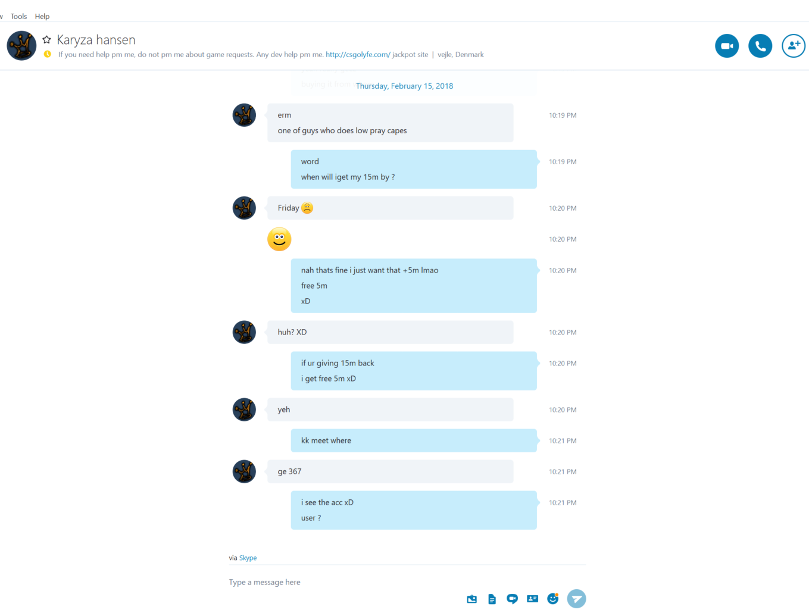
Task: Open Karyza hansen's profile picture in header
Action: [x=21, y=46]
